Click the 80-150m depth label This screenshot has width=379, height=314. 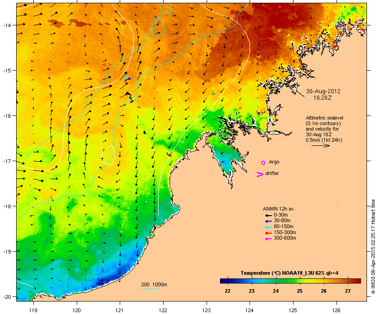coord(283,227)
